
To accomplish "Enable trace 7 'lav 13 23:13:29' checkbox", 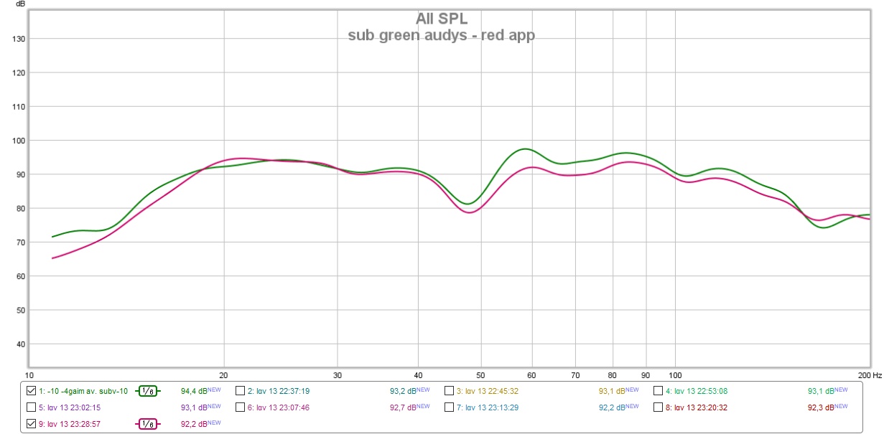I will (x=449, y=407).
